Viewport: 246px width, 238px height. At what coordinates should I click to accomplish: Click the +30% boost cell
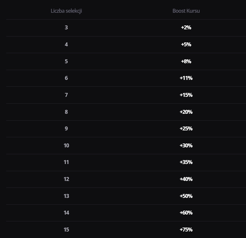(186, 146)
